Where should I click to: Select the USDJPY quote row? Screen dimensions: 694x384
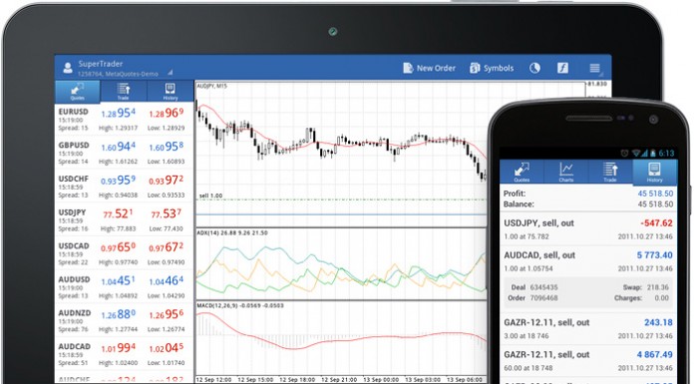click(124, 220)
